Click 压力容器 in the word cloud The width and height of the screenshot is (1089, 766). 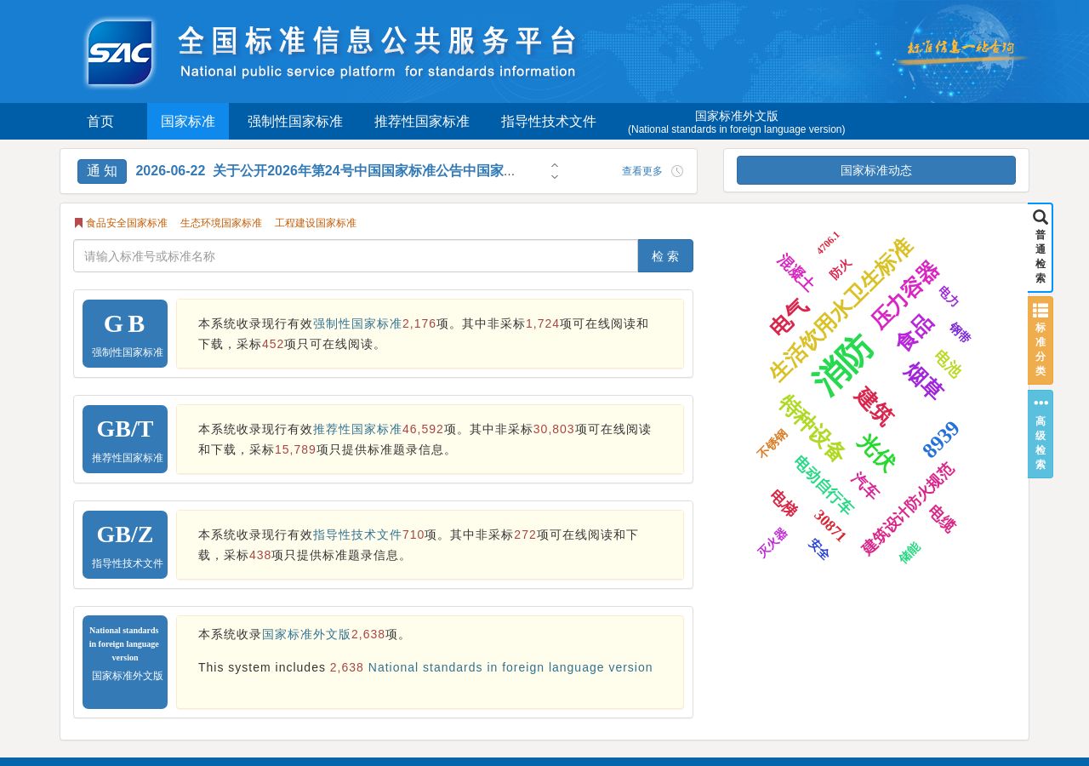905,295
